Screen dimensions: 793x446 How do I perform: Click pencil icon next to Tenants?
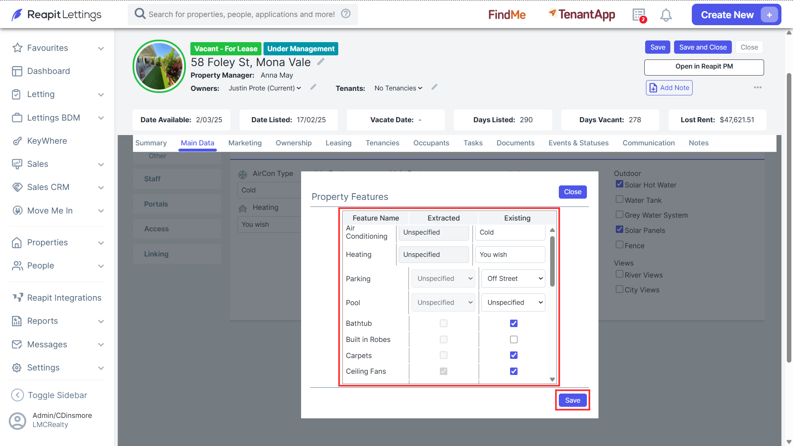434,87
